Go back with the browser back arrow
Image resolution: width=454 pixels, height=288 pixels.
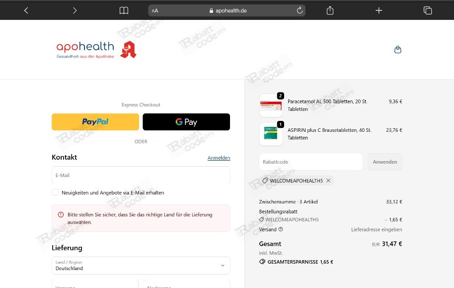coord(26,11)
